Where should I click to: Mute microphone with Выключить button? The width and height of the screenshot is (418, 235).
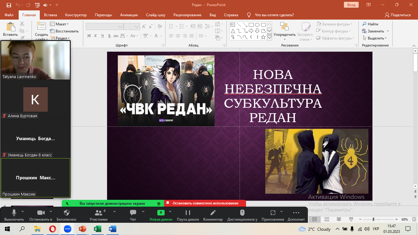coord(14,215)
